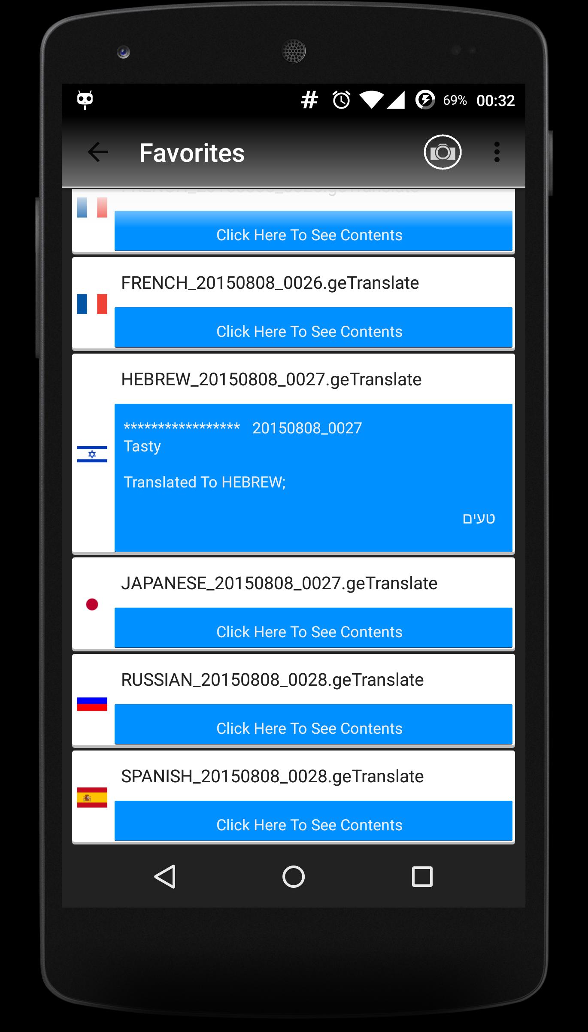Image resolution: width=588 pixels, height=1032 pixels.
Task: Tap the Spanish flag icon
Action: click(92, 797)
